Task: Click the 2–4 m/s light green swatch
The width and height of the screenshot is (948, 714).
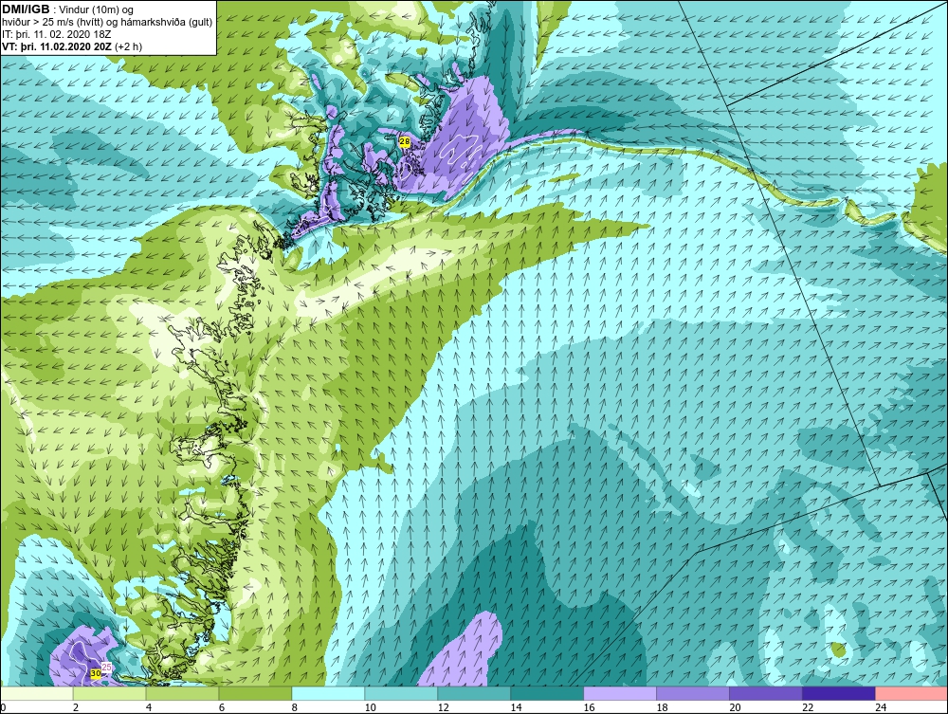Action: click(x=109, y=693)
